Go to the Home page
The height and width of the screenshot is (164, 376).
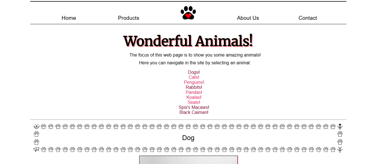pos(69,18)
